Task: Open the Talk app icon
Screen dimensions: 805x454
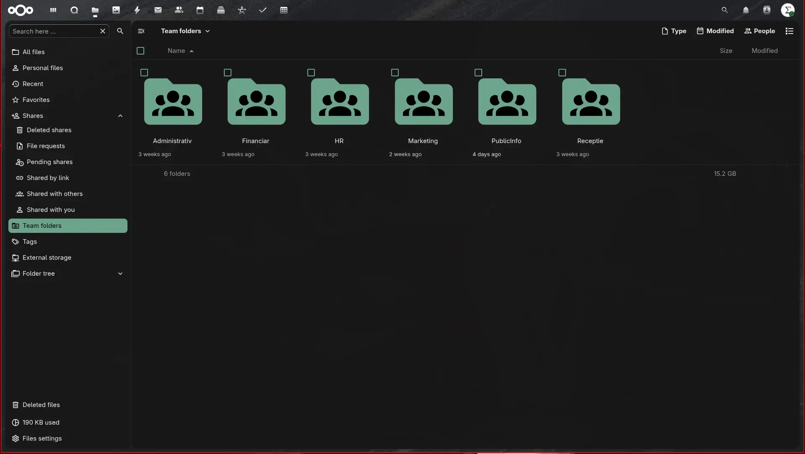Action: tap(74, 10)
